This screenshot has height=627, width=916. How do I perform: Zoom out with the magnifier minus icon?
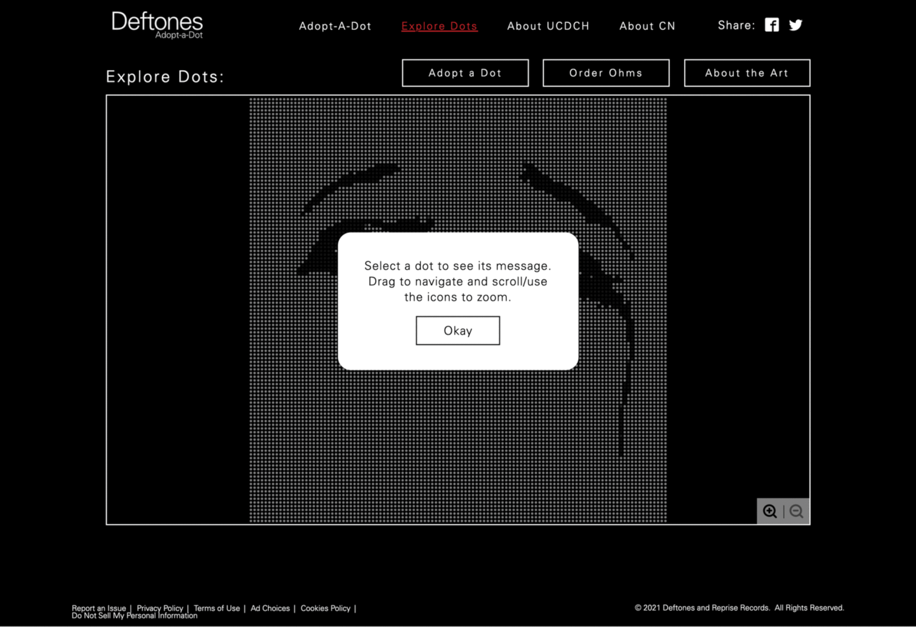click(796, 511)
